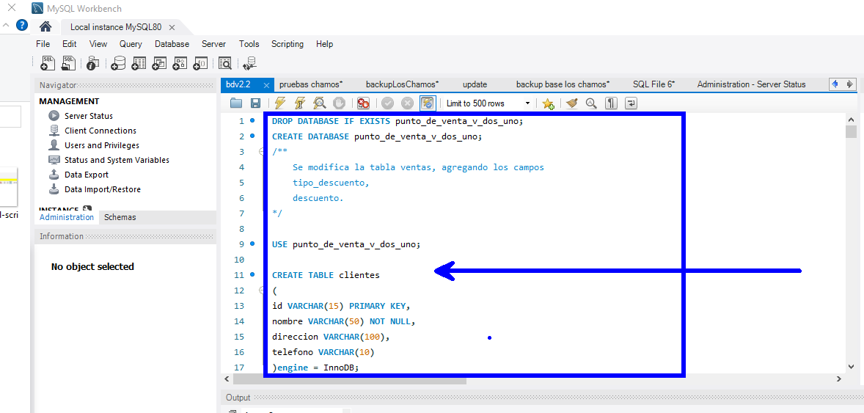Open the search table data icon

point(224,64)
